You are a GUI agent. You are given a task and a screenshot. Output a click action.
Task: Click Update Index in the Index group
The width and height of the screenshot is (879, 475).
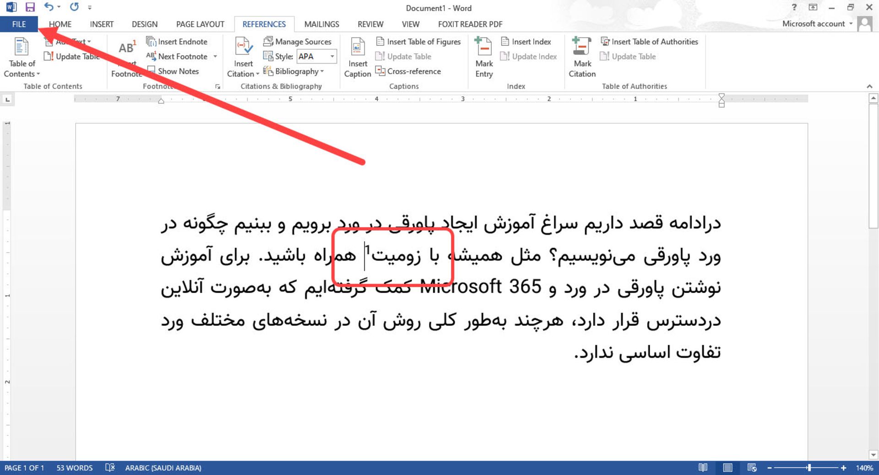(x=529, y=56)
